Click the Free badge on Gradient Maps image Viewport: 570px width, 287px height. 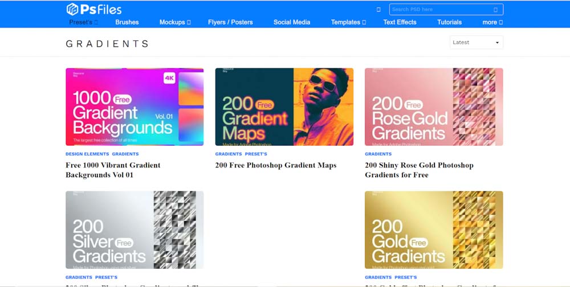point(264,105)
